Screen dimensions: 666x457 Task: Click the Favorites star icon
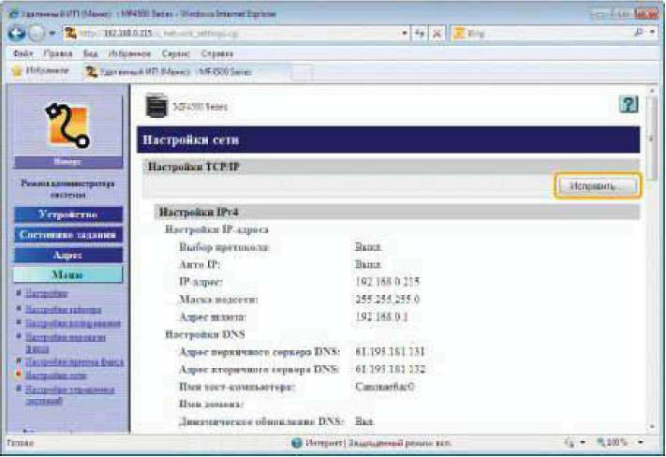click(16, 70)
